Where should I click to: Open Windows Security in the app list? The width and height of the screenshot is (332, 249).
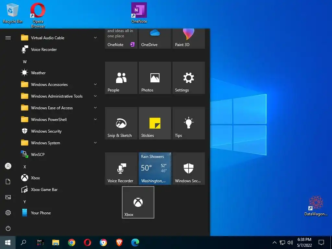coord(59,131)
